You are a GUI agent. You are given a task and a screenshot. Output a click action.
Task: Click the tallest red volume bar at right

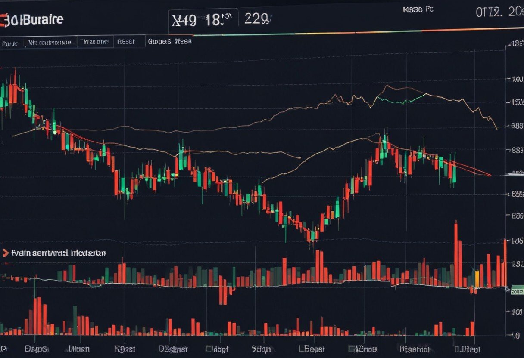(455, 254)
